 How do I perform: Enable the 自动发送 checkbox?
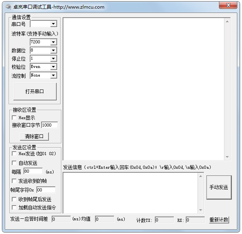tap(14, 163)
